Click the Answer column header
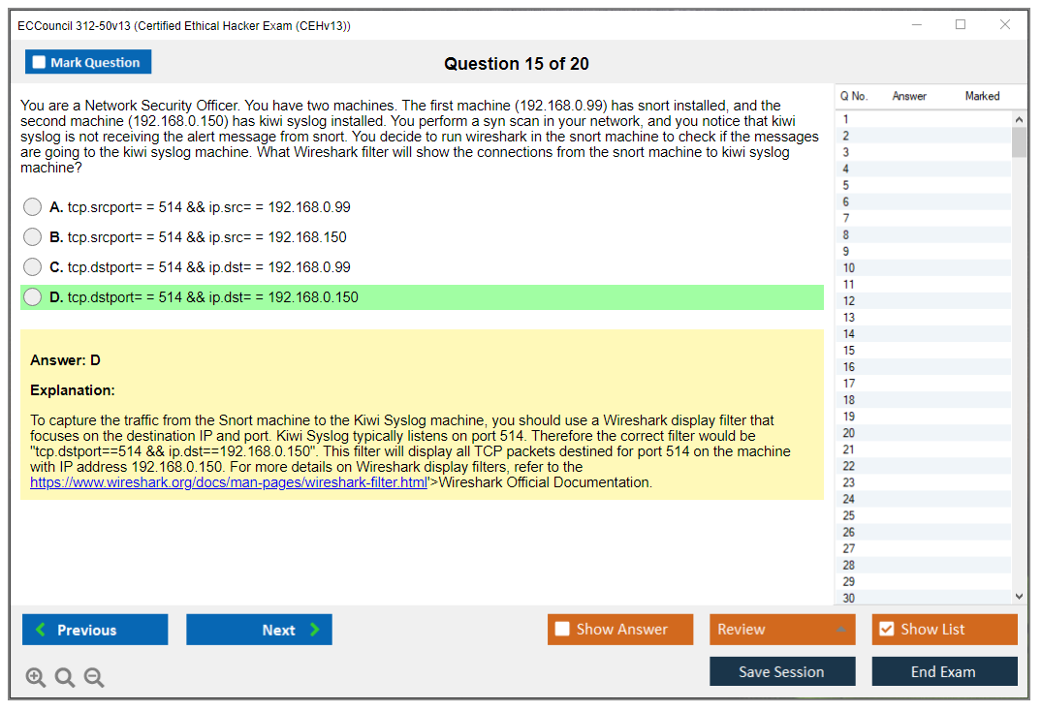1042x712 pixels. [x=909, y=96]
